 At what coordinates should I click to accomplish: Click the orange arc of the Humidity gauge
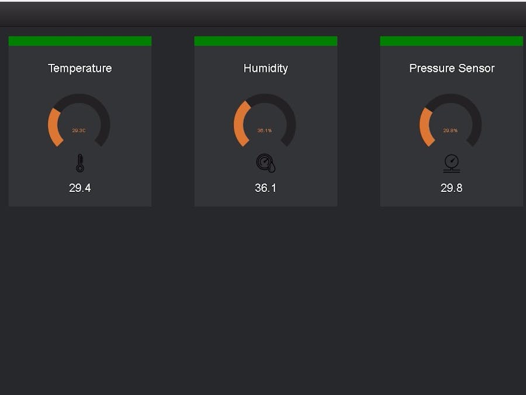[x=240, y=123]
